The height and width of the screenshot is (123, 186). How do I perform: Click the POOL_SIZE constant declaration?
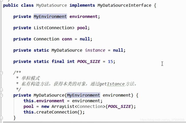point(89,61)
